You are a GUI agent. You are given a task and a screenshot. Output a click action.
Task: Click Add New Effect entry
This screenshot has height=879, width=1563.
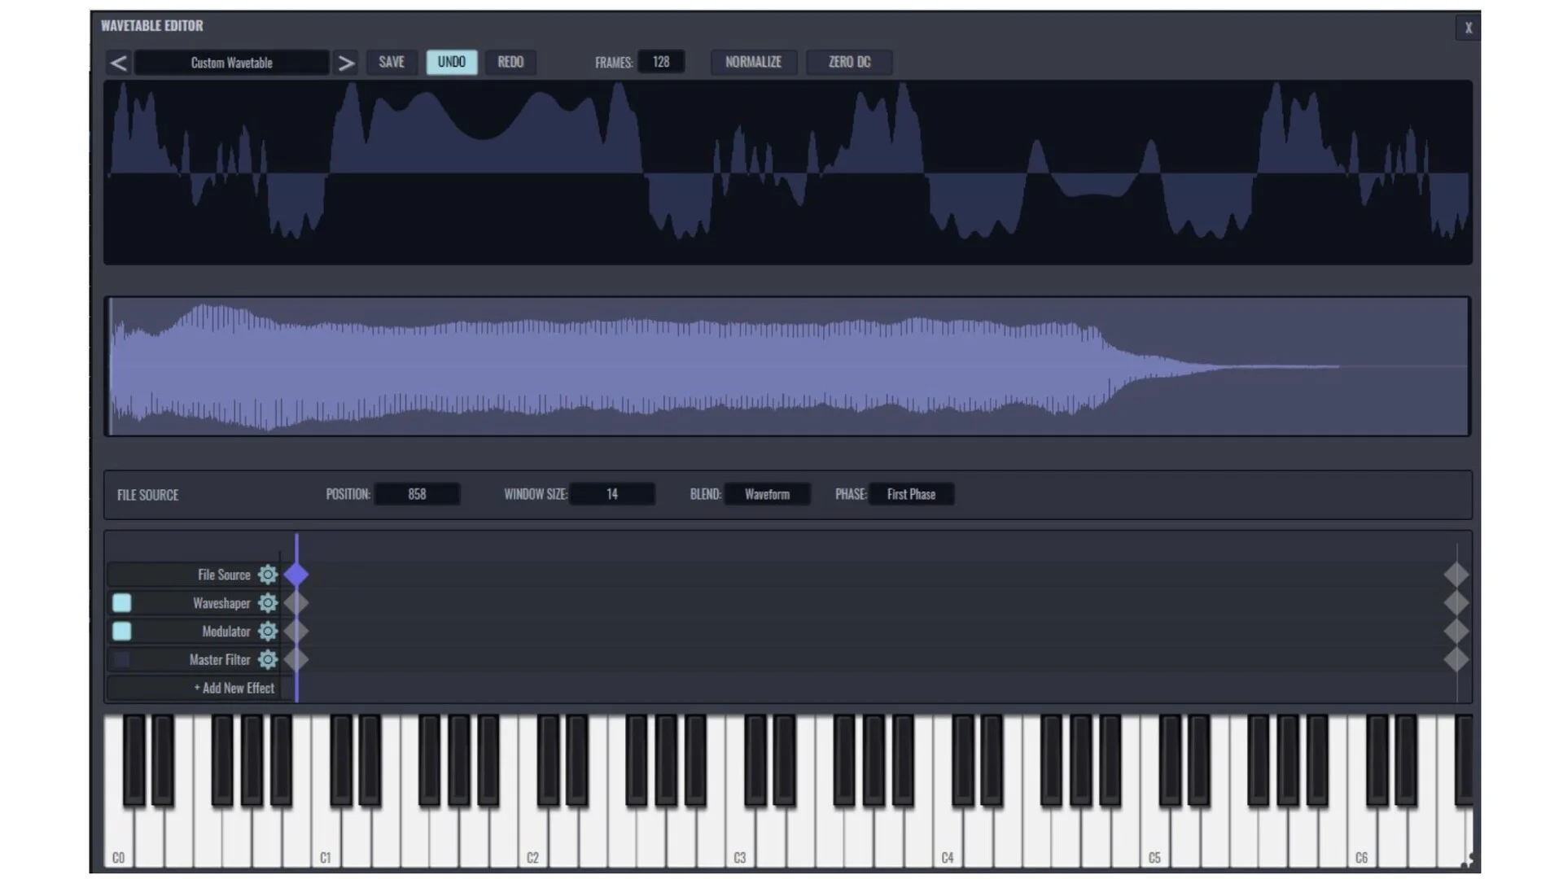tap(234, 689)
